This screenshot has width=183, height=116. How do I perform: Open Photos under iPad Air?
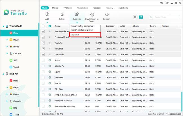tap(16, 94)
